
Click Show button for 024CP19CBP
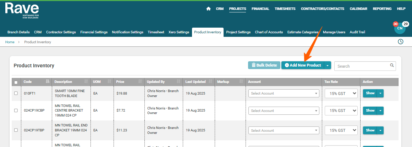pyautogui.click(x=370, y=111)
